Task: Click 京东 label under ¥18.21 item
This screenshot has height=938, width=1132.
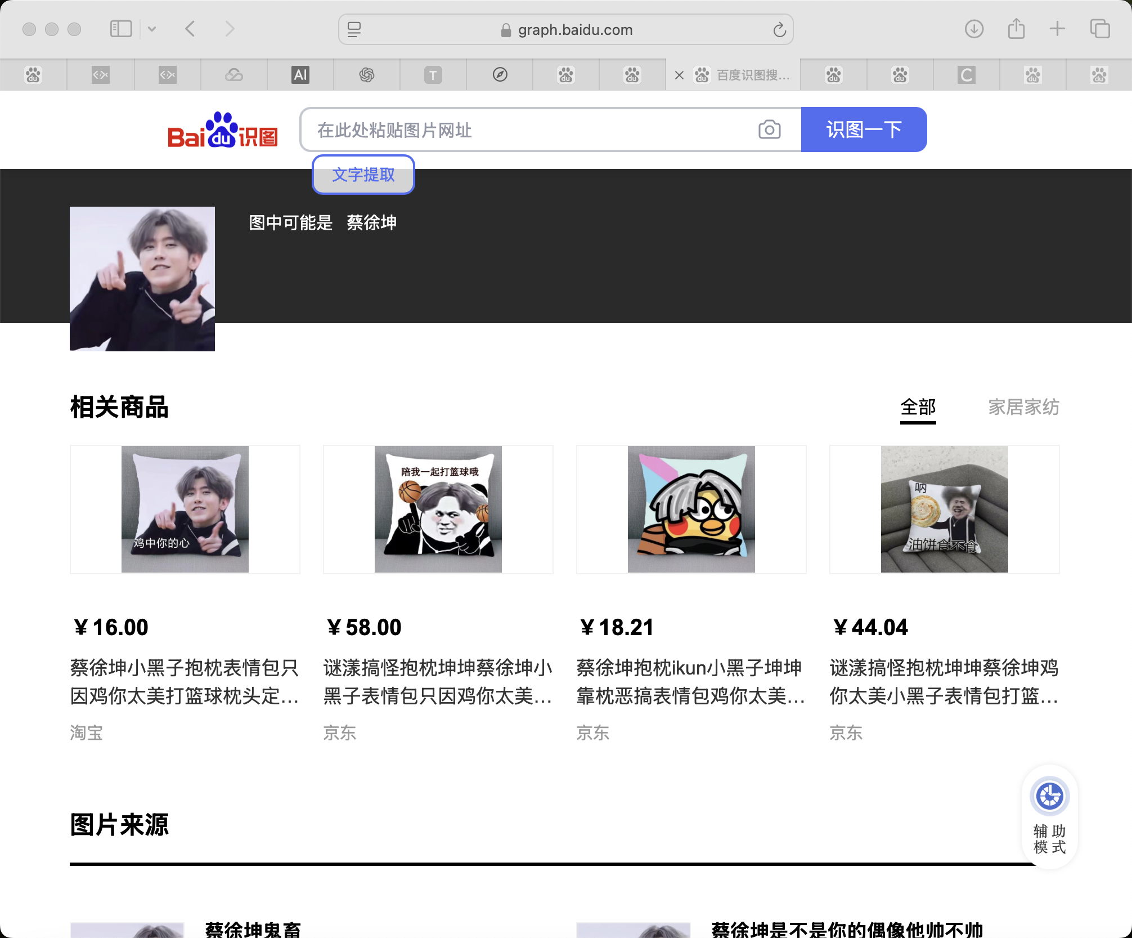Action: tap(593, 732)
